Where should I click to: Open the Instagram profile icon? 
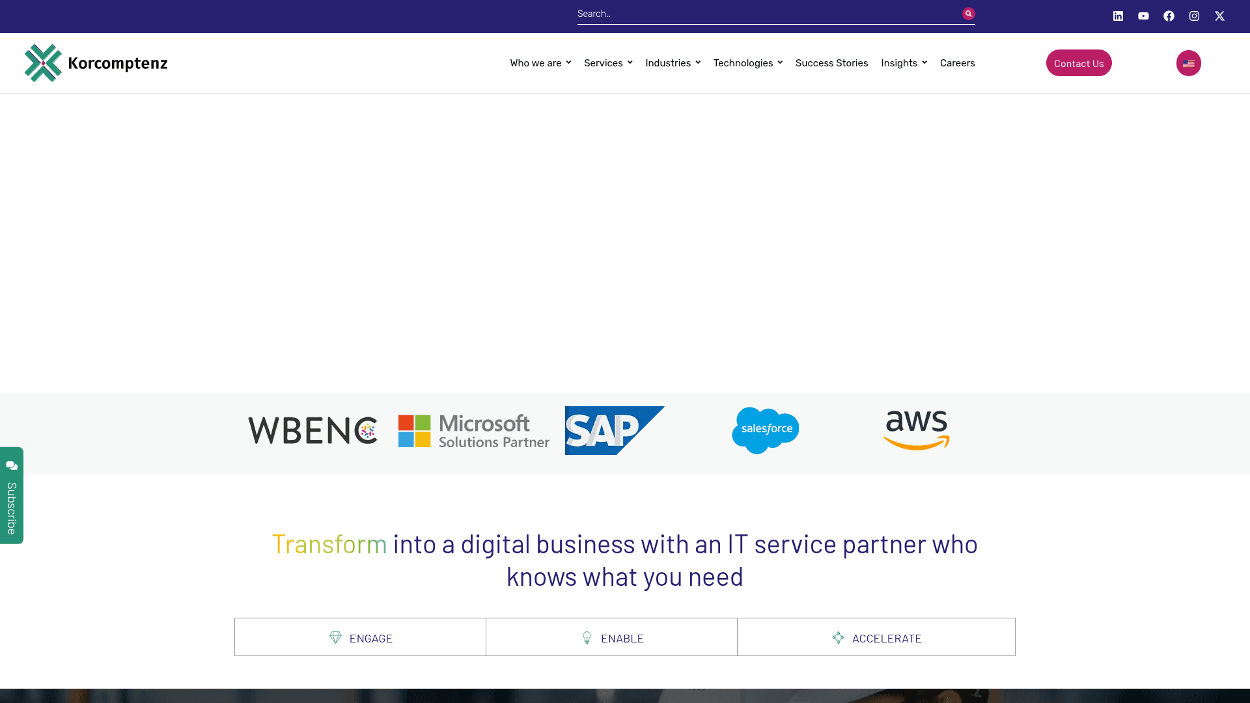pyautogui.click(x=1194, y=16)
